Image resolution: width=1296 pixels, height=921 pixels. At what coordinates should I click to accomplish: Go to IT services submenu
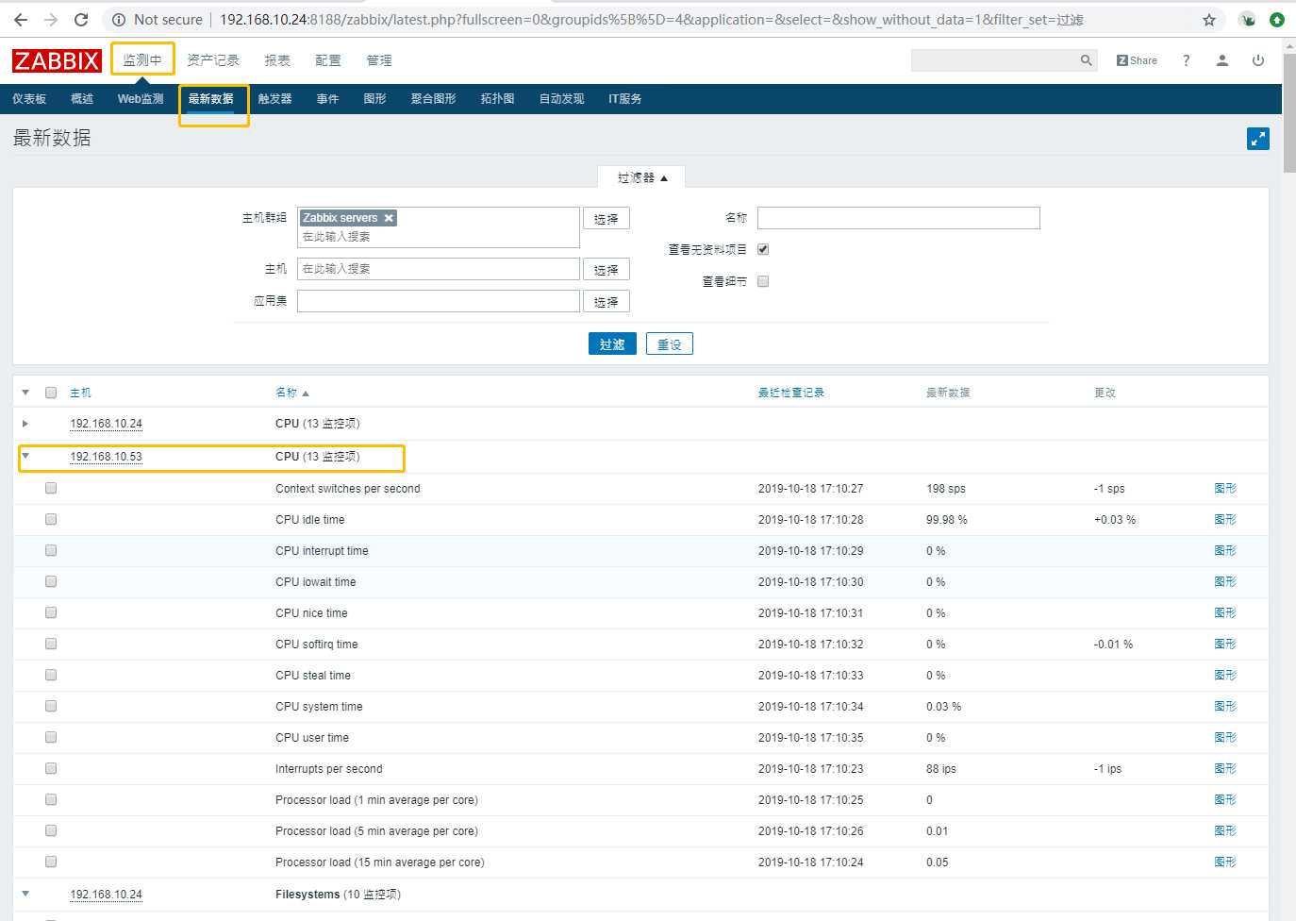click(624, 98)
